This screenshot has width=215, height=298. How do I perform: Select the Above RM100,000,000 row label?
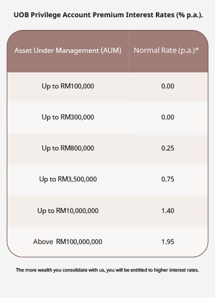tap(68, 242)
